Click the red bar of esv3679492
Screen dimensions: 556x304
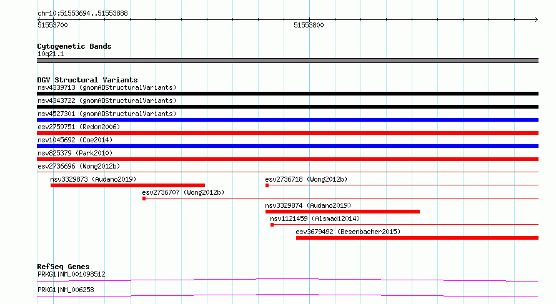point(417,238)
